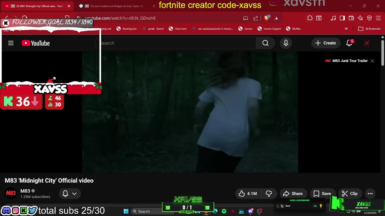Open Lenovo Support bookmark

coord(269,29)
